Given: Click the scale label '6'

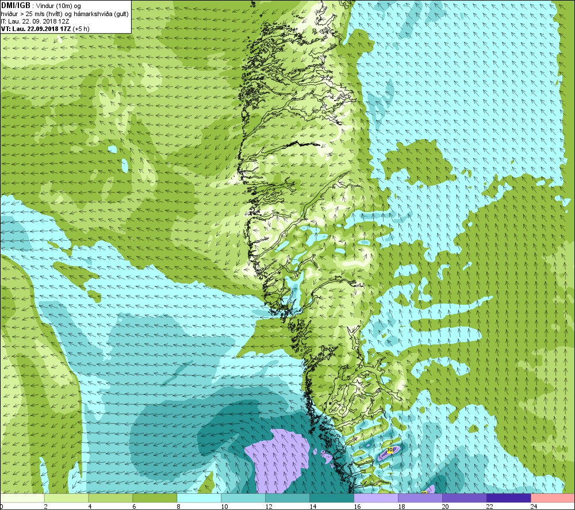Looking at the screenshot, I should [x=134, y=507].
